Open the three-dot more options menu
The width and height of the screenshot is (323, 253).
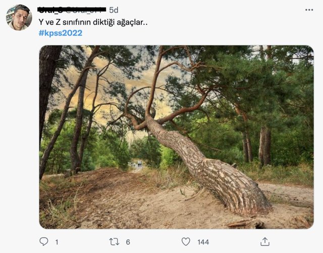click(309, 10)
